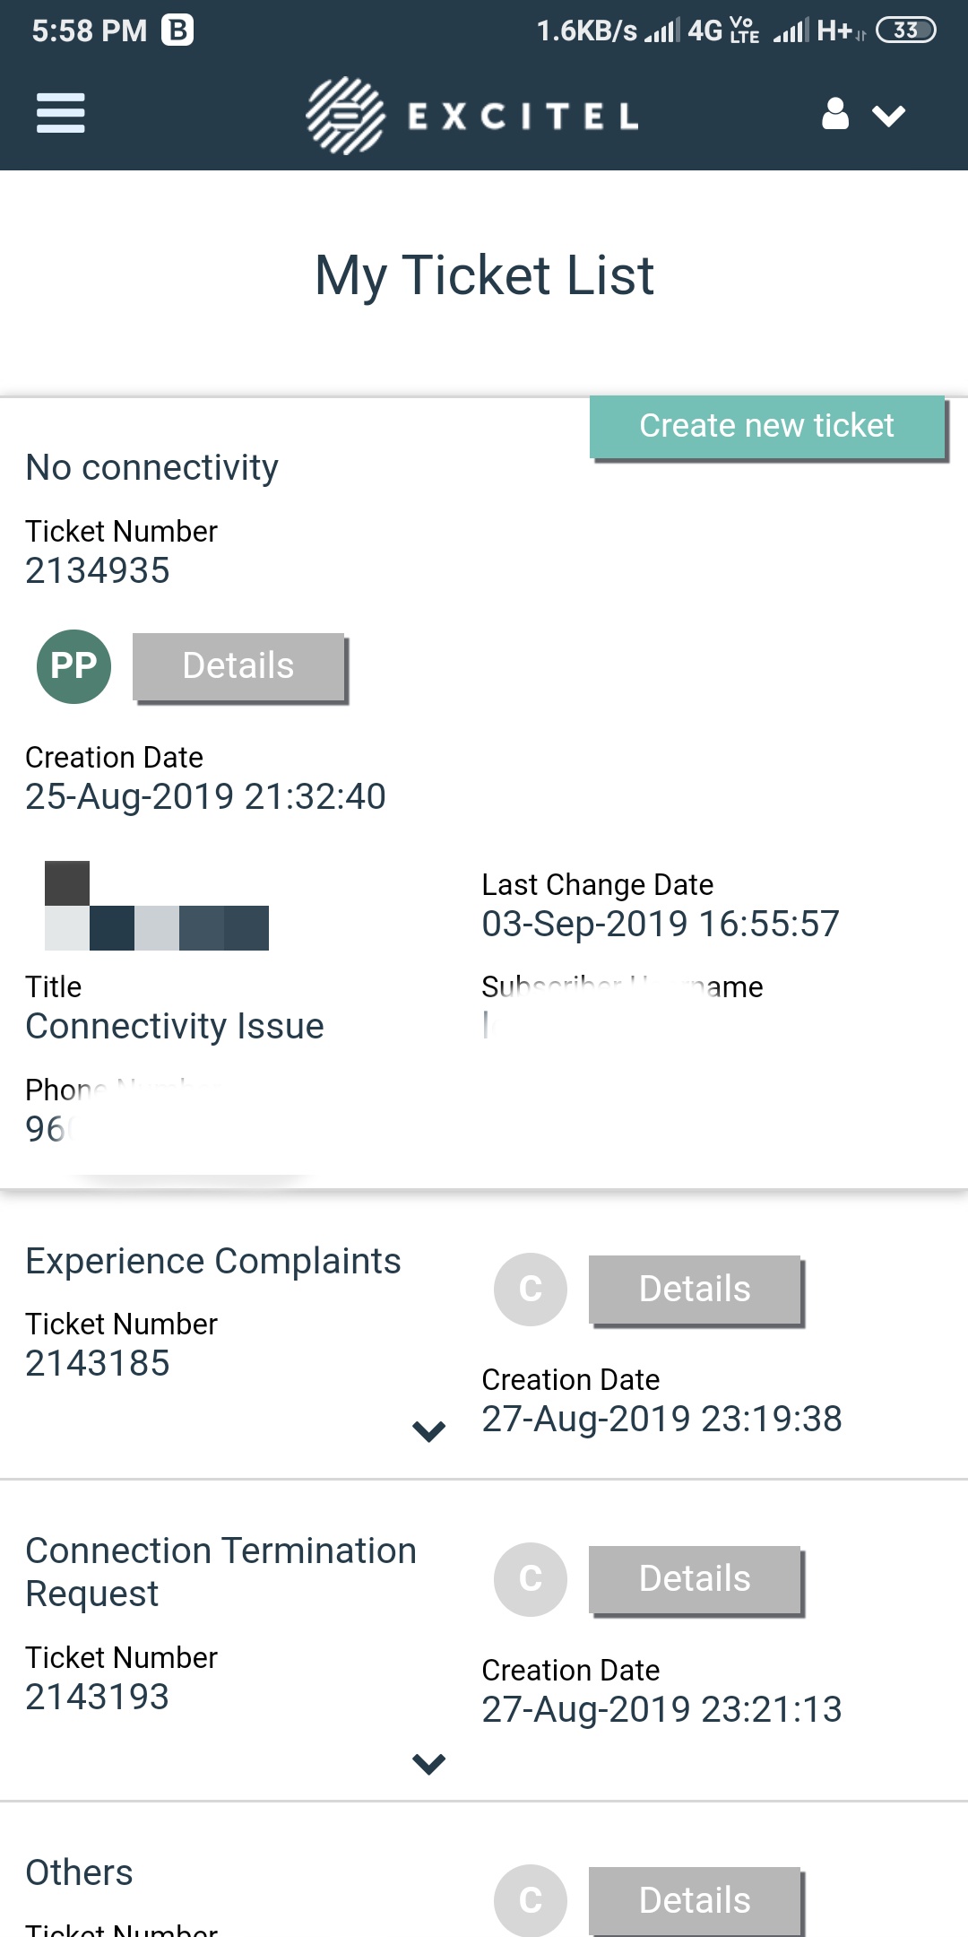Open Details of Connection Termination Request
Viewport: 968px width, 1937px height.
pos(695,1579)
